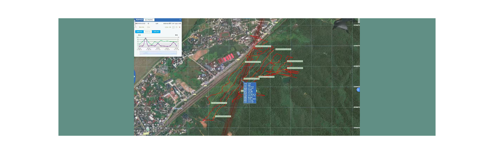
Task: Click the 中国农业银行 bank map icon
Action: pos(148,129)
